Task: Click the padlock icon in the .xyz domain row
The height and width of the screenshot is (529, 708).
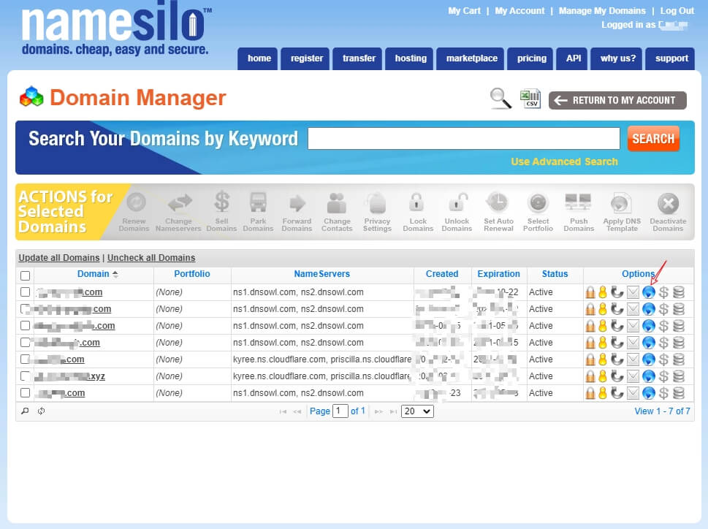Action: tap(590, 376)
